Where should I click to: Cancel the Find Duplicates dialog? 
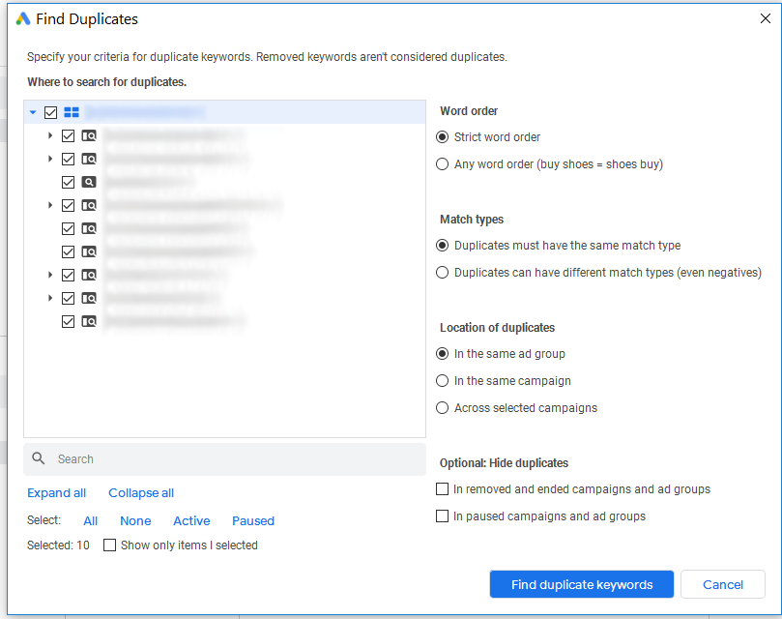tap(723, 584)
